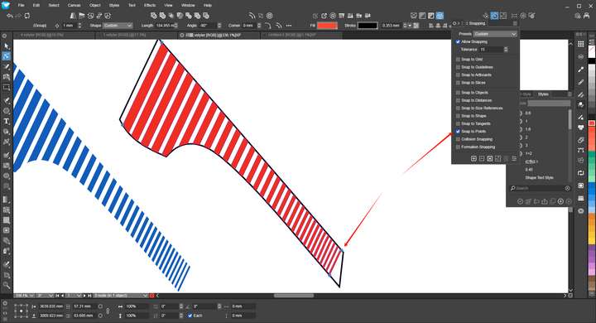Select the Node editing tool
This screenshot has height=323, width=596.
tap(6, 56)
